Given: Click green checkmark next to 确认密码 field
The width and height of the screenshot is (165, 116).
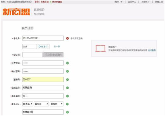Looking at the screenshot, I should click(x=67, y=71).
